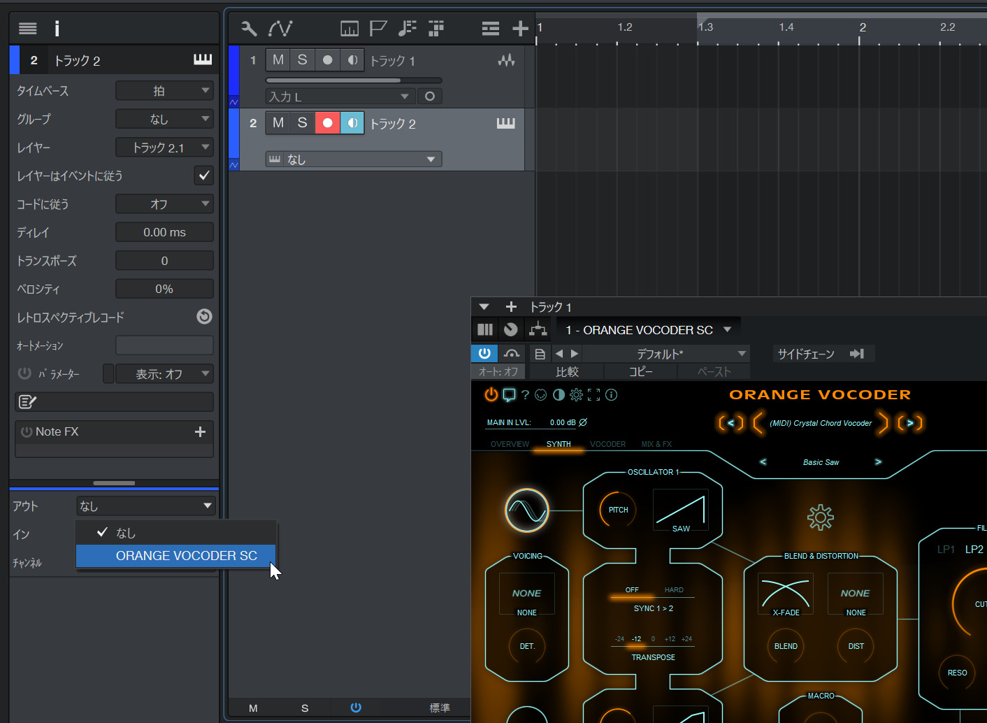Open the chord track note icon
This screenshot has height=723, width=987.
click(407, 29)
